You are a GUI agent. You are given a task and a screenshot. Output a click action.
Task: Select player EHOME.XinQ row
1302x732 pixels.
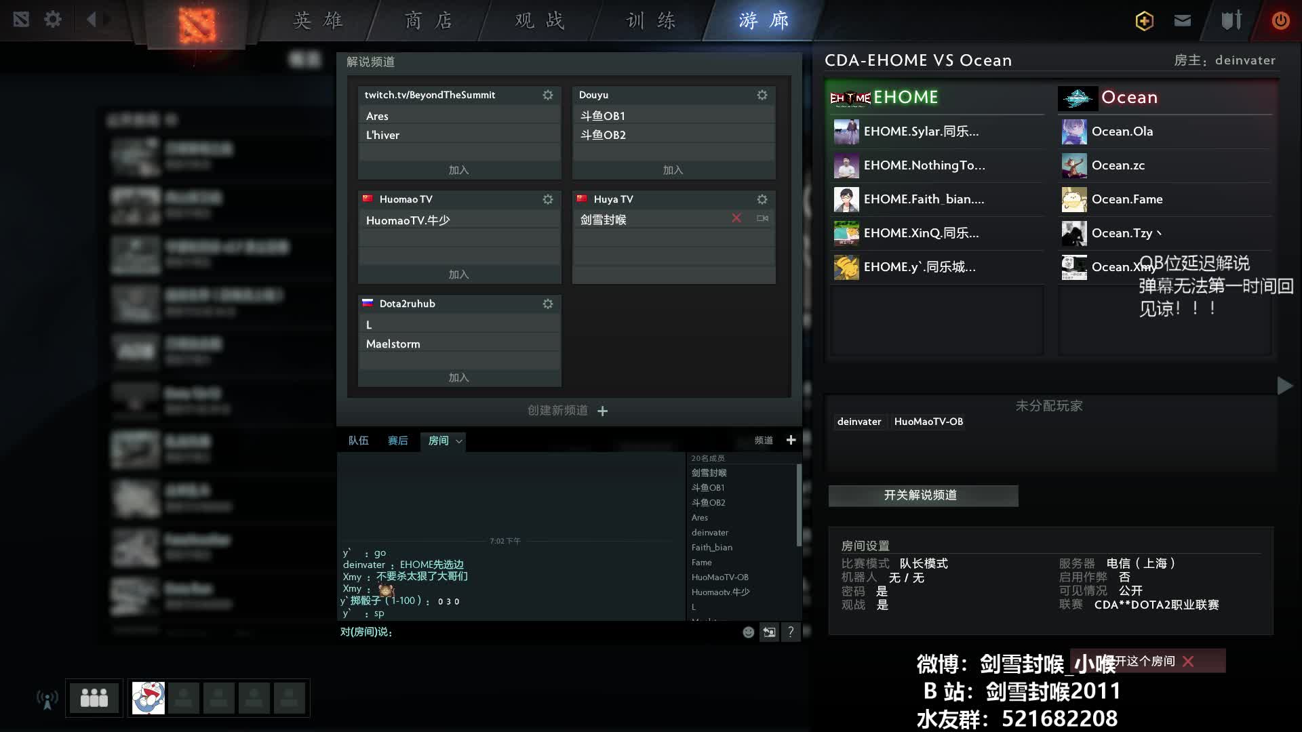point(938,233)
